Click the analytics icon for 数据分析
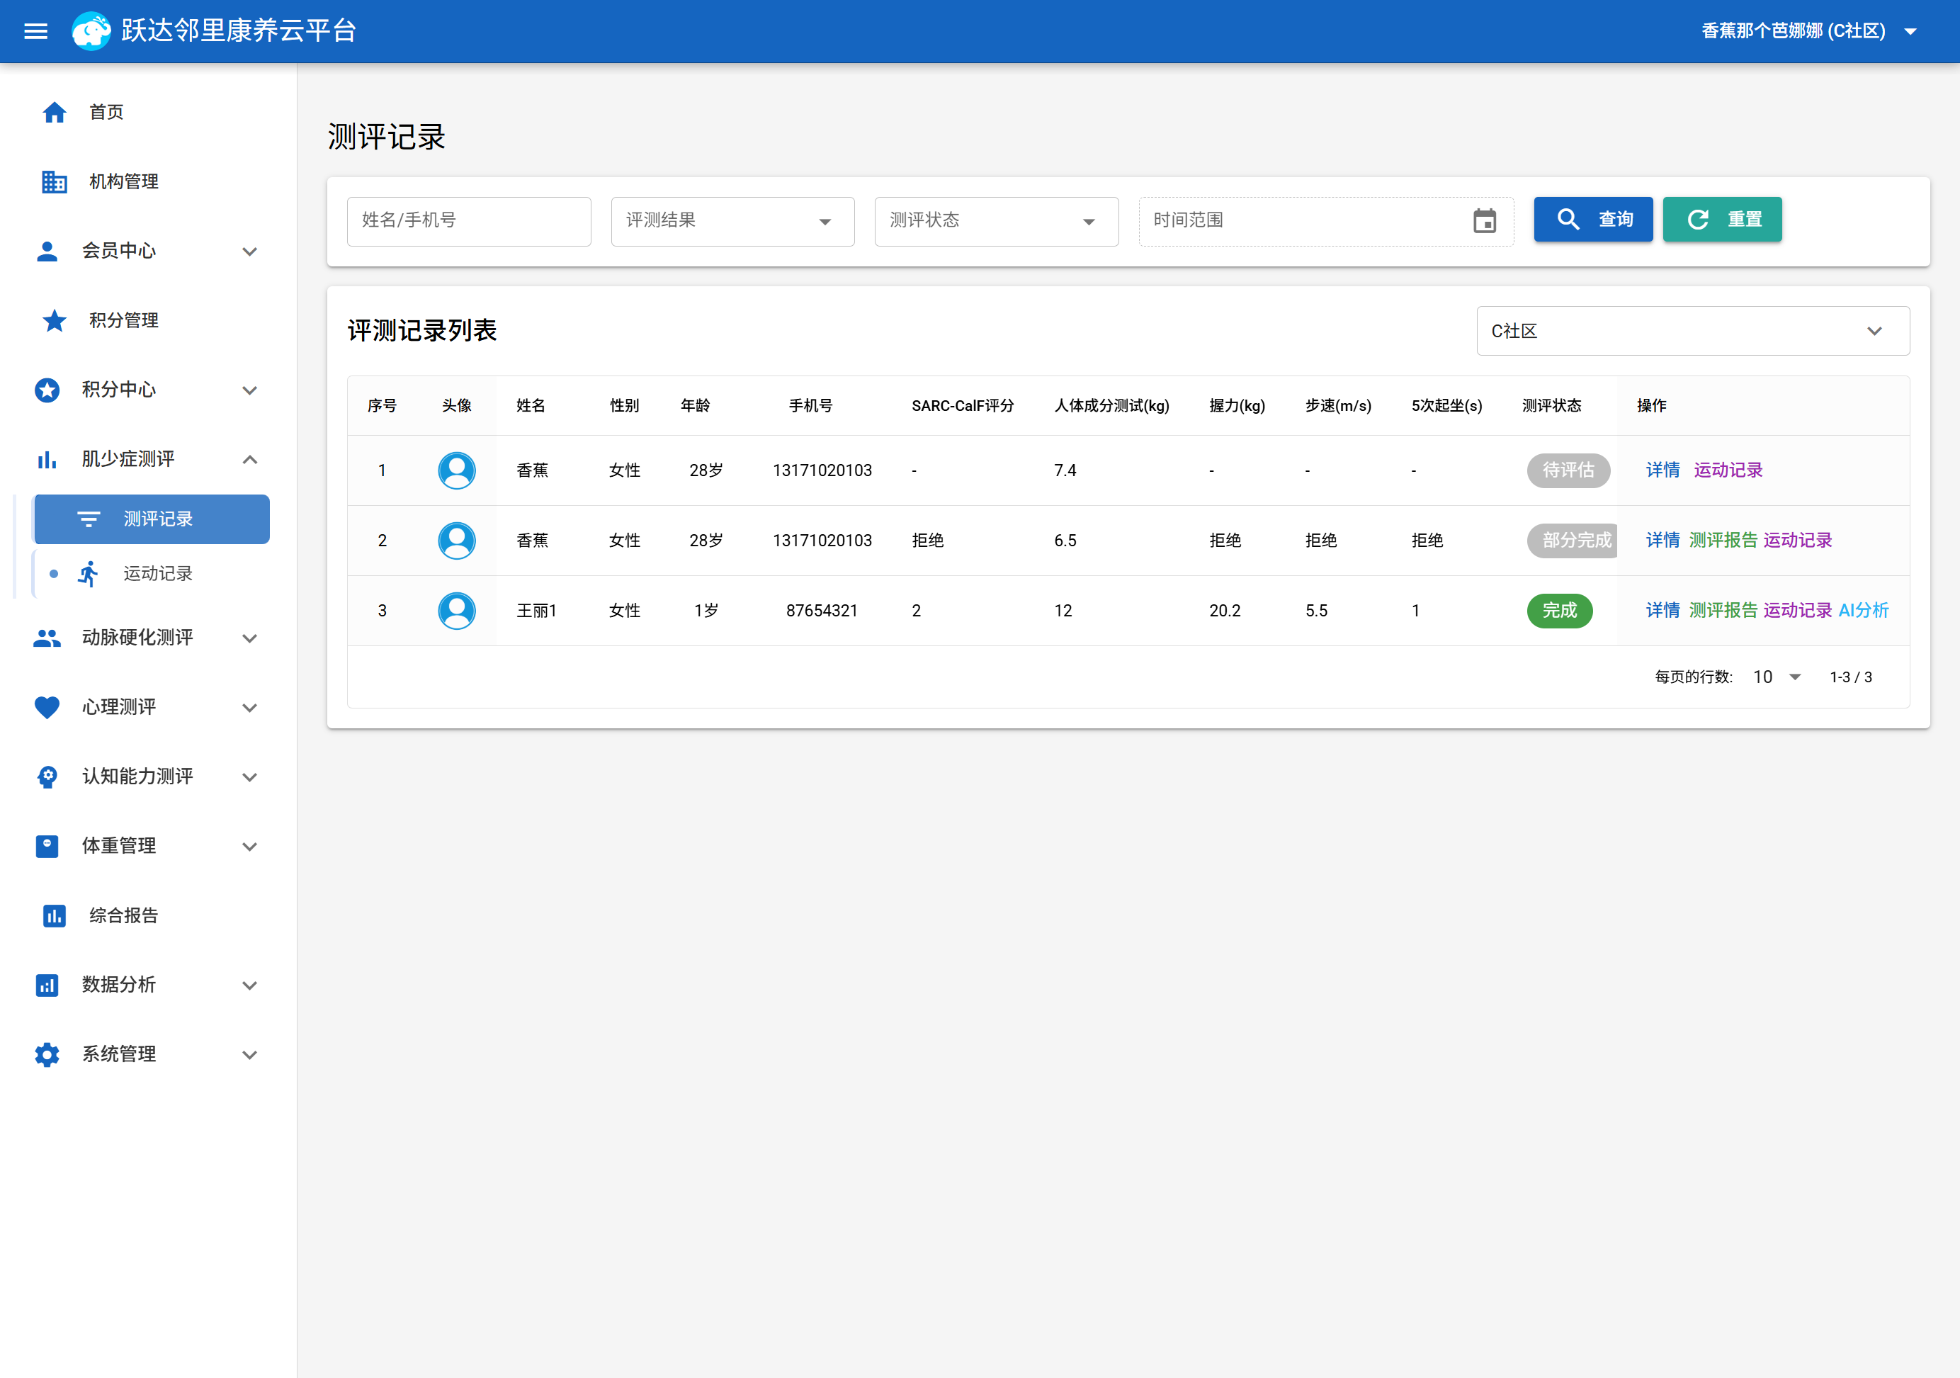1960x1378 pixels. 47,986
